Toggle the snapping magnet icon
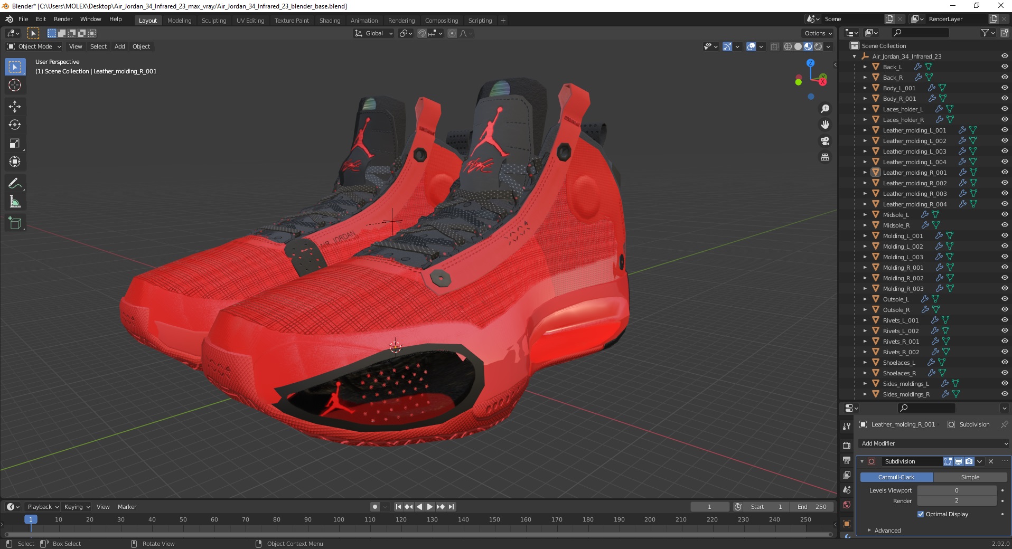 pos(422,33)
